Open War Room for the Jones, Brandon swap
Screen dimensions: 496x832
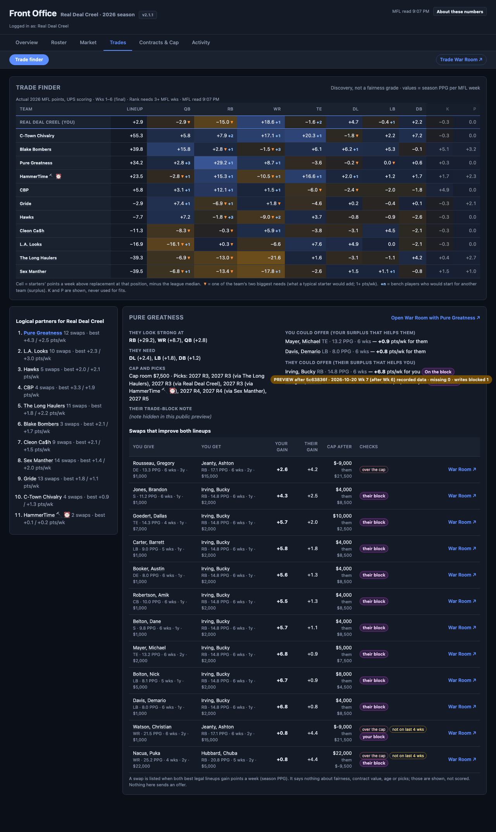pyautogui.click(x=462, y=496)
